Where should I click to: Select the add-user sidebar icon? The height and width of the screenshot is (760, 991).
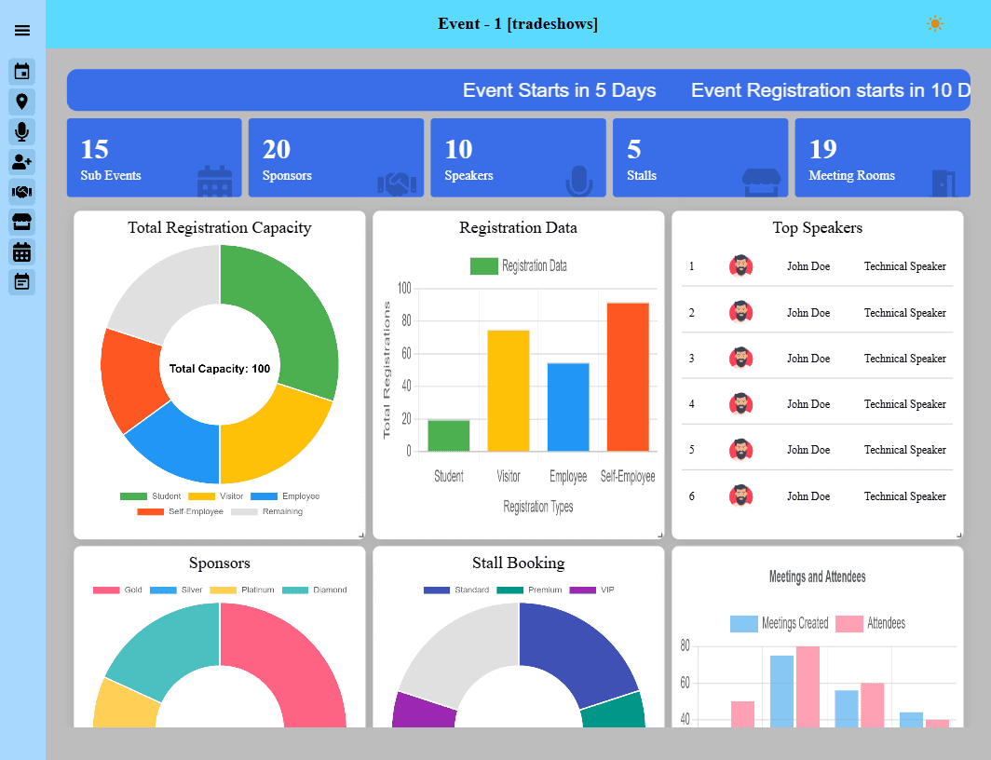[22, 162]
